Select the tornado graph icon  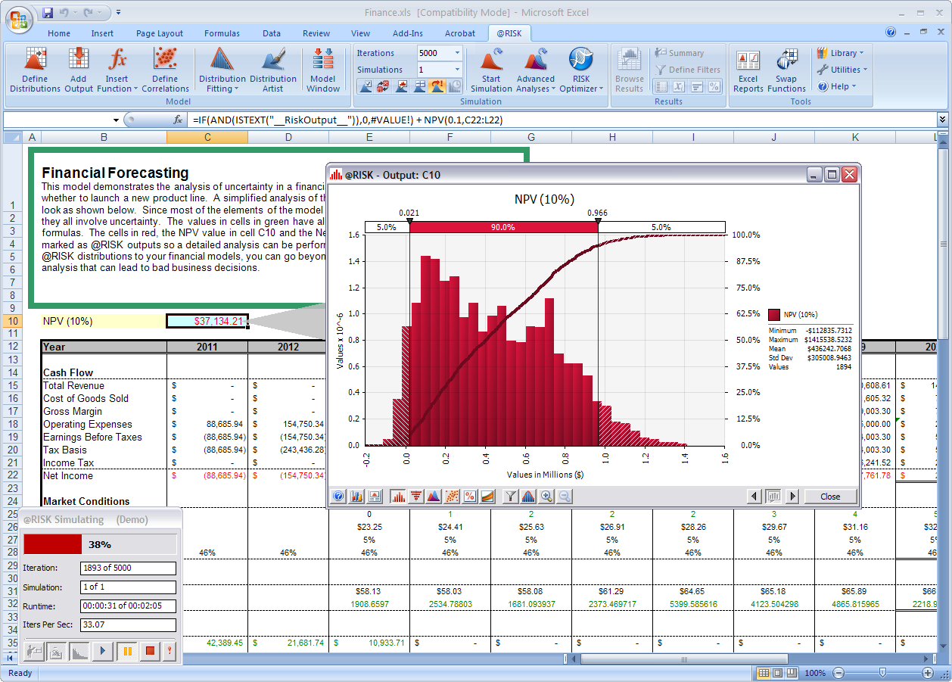pos(415,497)
